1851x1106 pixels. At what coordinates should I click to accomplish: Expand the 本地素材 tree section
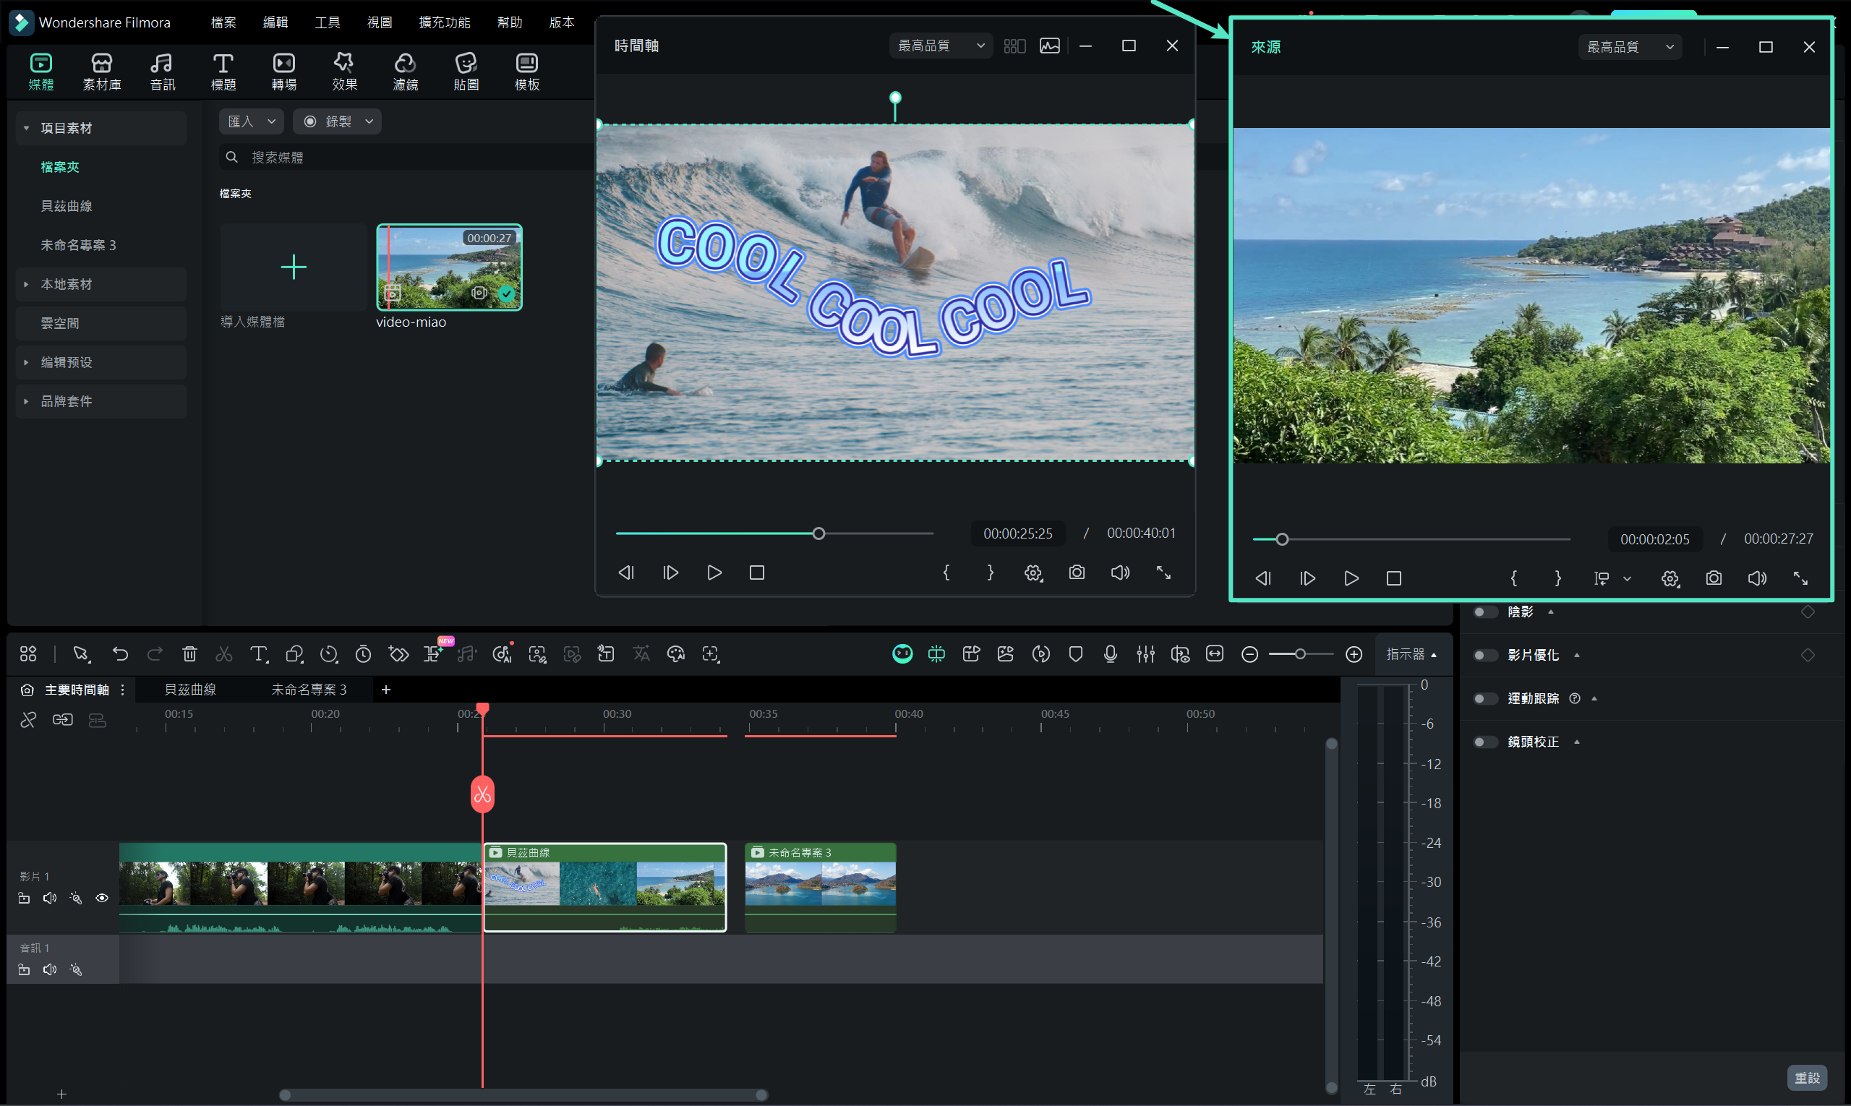point(27,285)
